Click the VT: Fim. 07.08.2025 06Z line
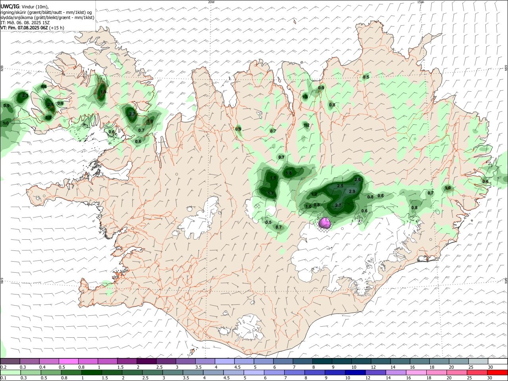The image size is (508, 381). click(24, 28)
